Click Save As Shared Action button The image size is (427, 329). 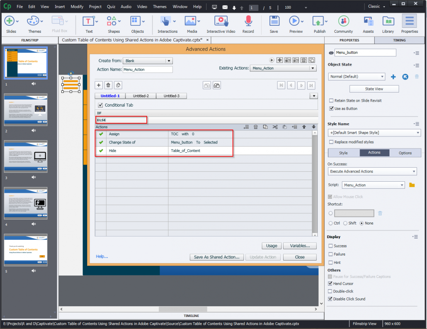216,257
